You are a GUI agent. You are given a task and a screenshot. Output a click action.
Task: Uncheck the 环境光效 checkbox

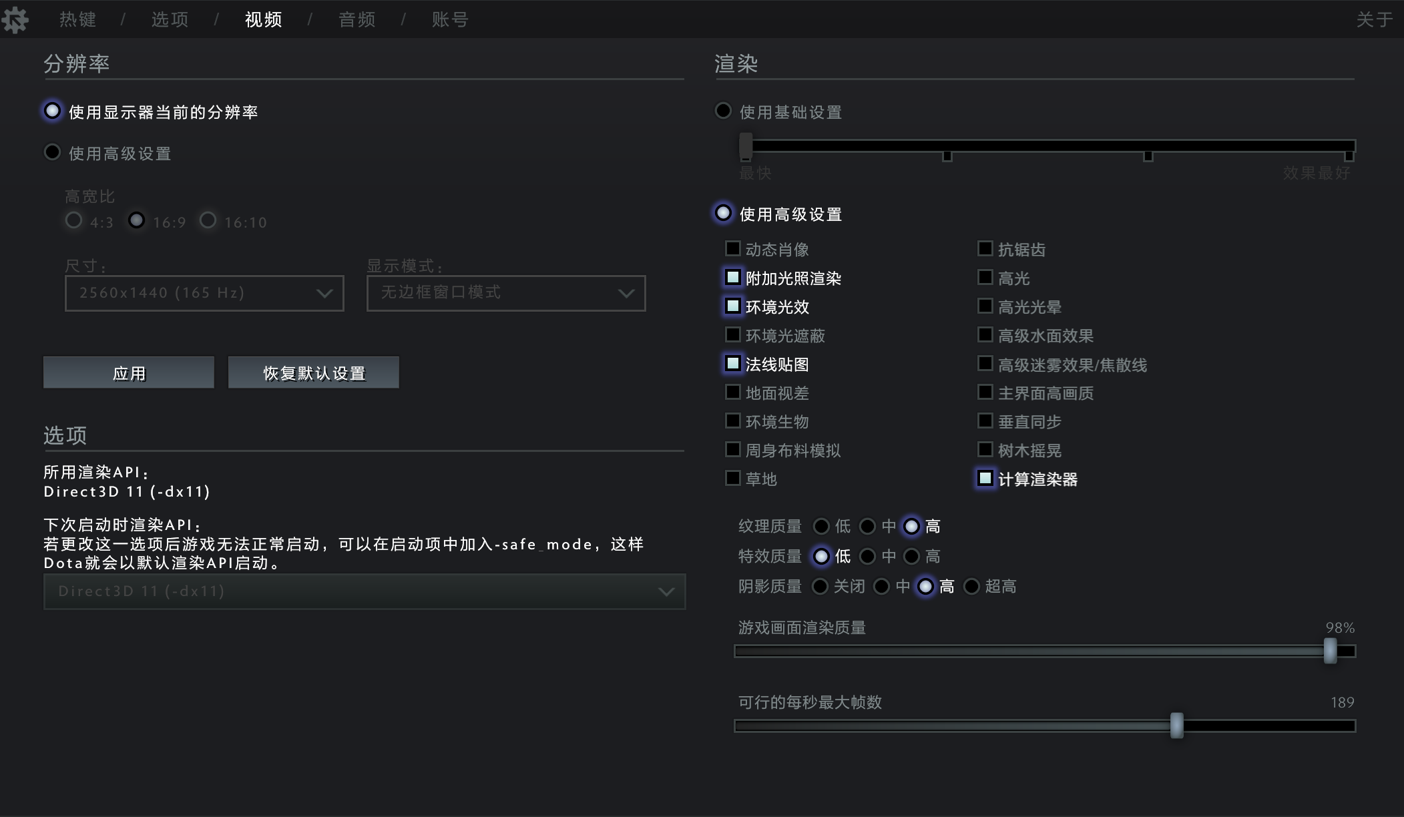click(733, 306)
